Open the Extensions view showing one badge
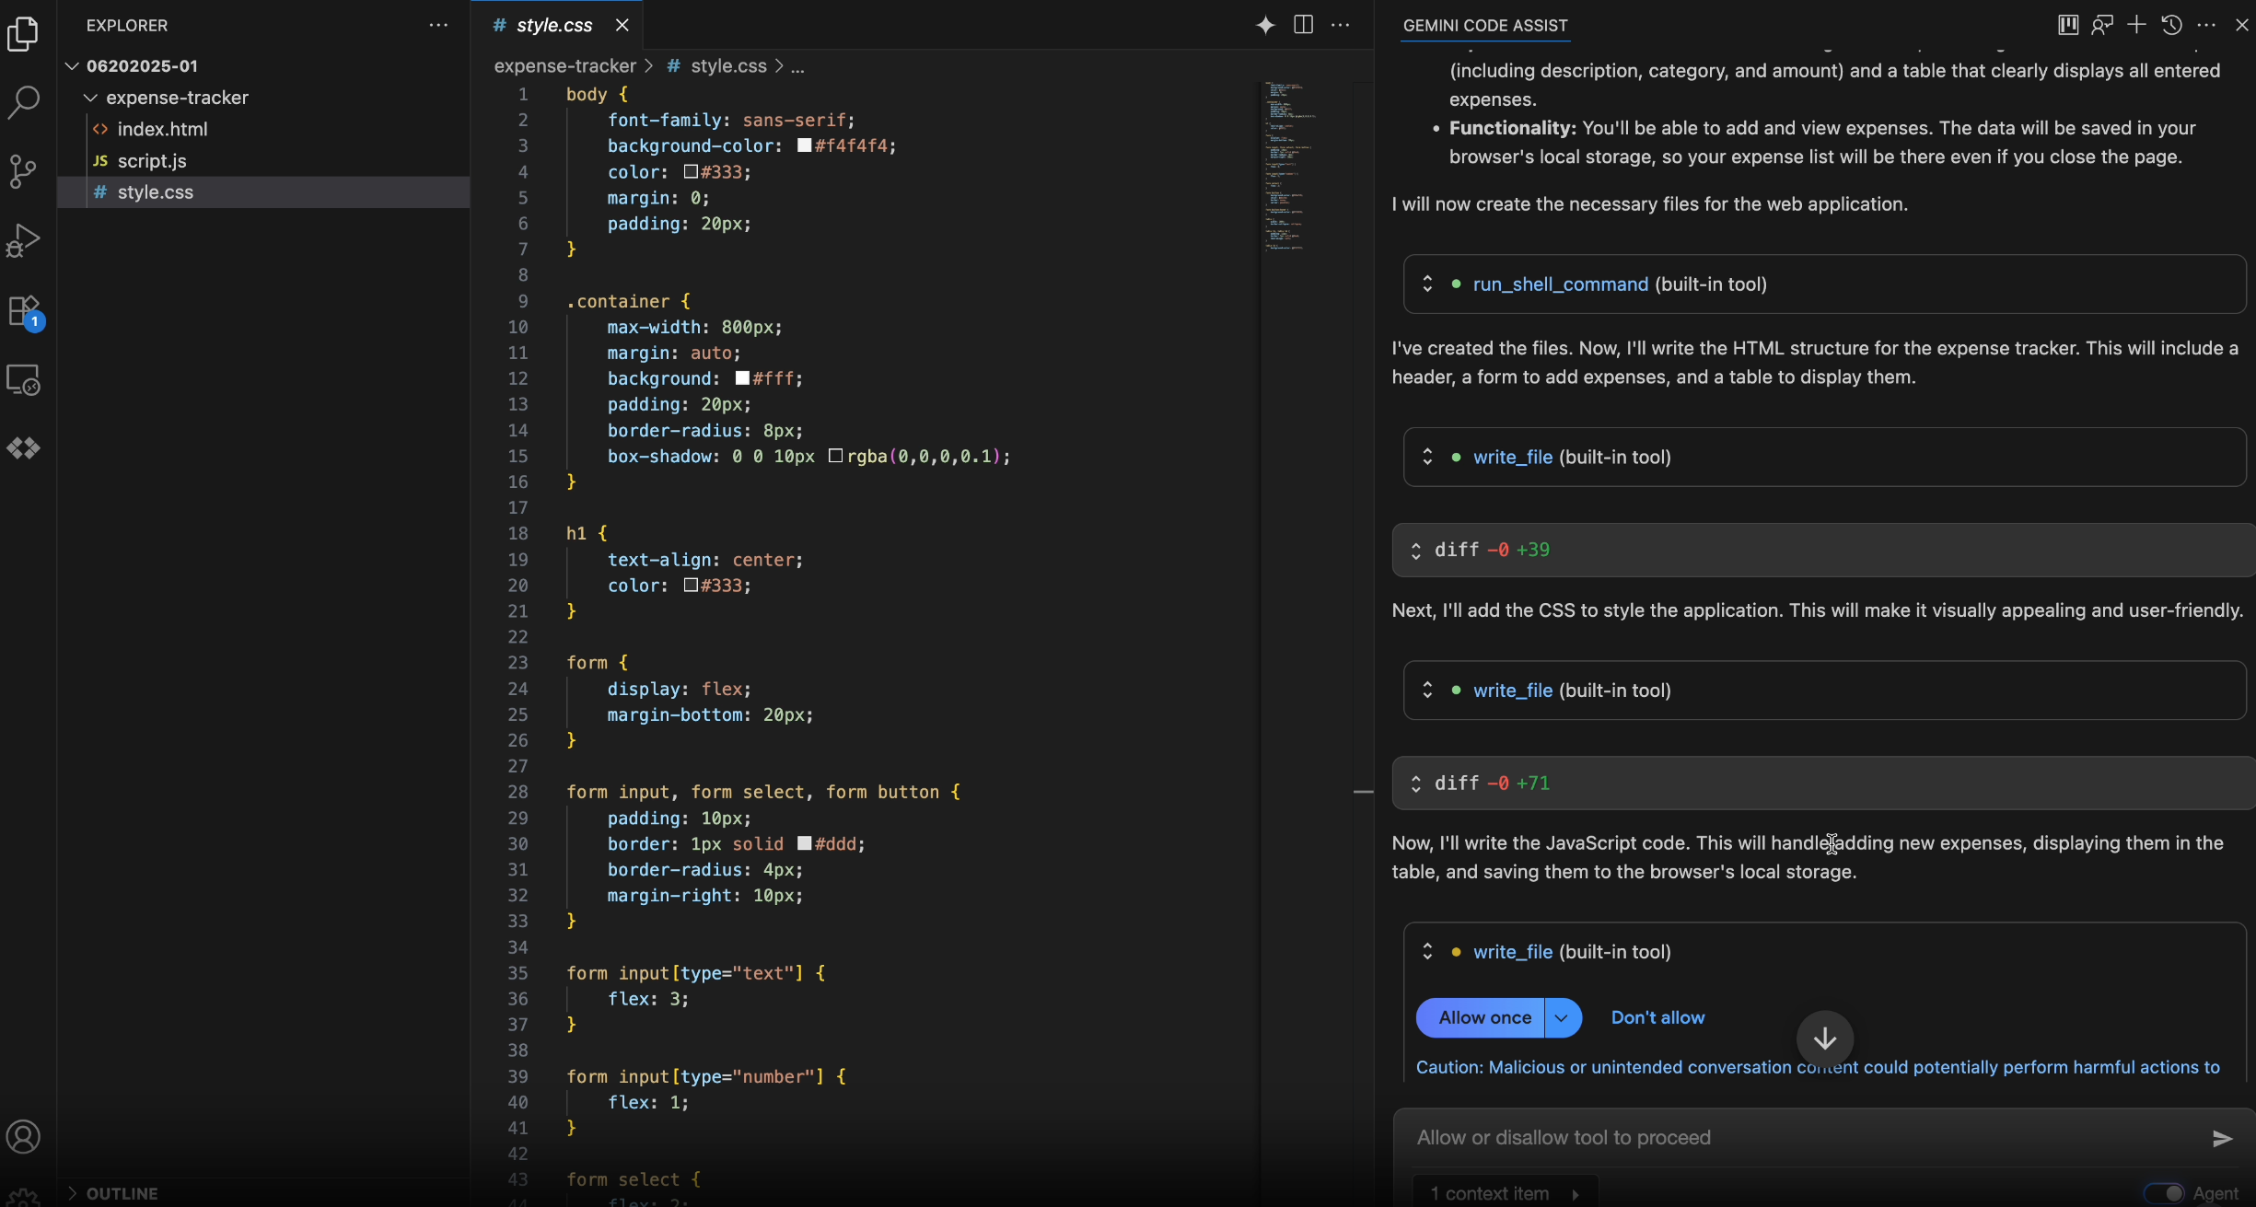 point(24,310)
